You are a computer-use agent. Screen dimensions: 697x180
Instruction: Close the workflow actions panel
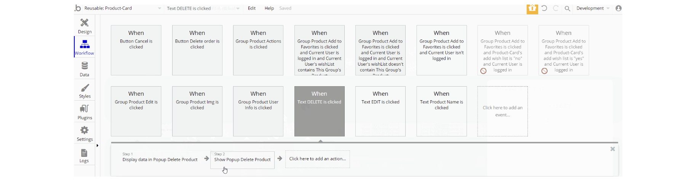(612, 149)
